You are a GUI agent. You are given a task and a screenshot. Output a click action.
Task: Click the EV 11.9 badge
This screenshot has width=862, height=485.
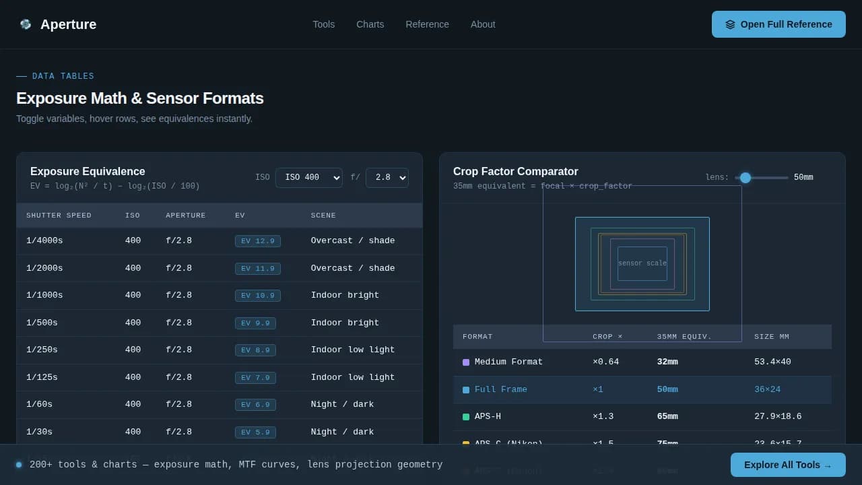(258, 269)
